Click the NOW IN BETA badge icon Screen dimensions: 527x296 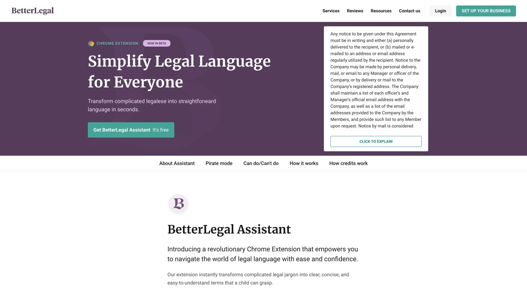[x=157, y=43]
